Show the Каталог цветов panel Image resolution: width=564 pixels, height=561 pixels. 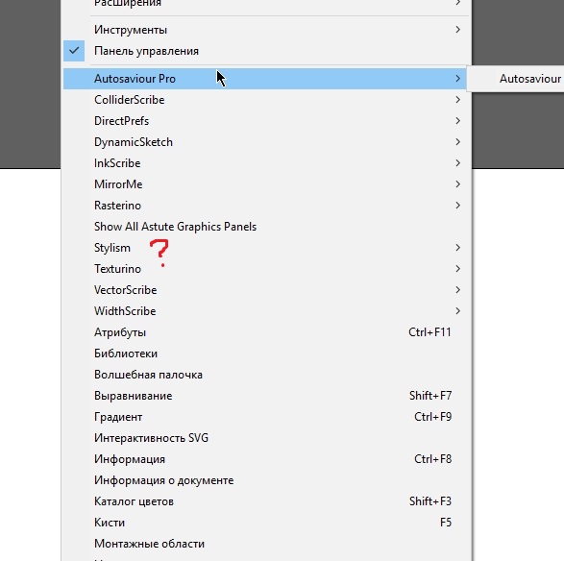tap(267, 501)
